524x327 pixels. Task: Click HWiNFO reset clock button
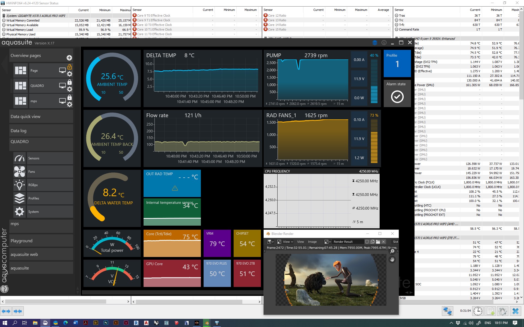(478, 311)
